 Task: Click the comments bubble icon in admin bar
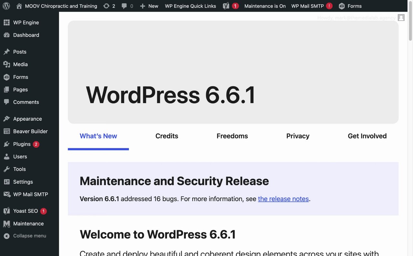[x=124, y=6]
